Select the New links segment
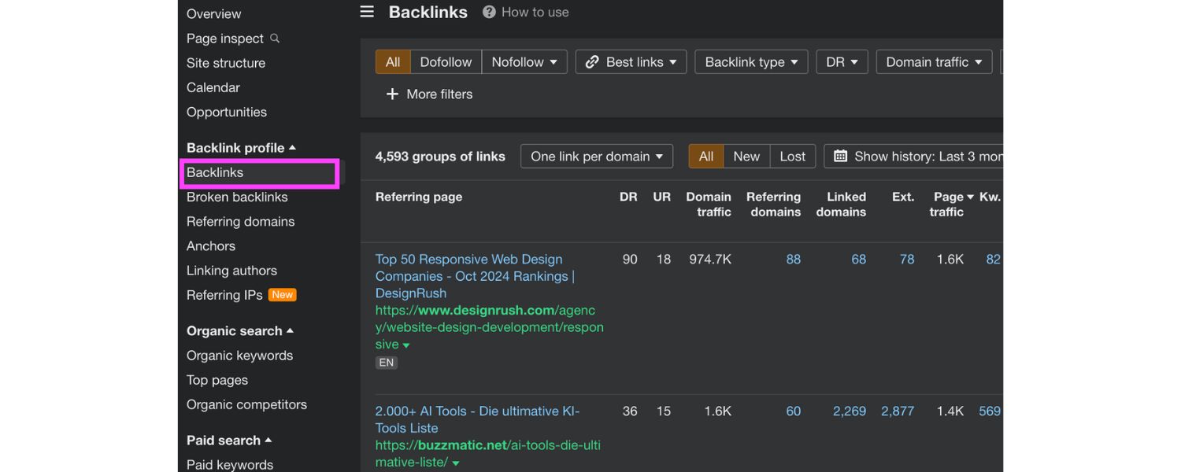 point(746,156)
